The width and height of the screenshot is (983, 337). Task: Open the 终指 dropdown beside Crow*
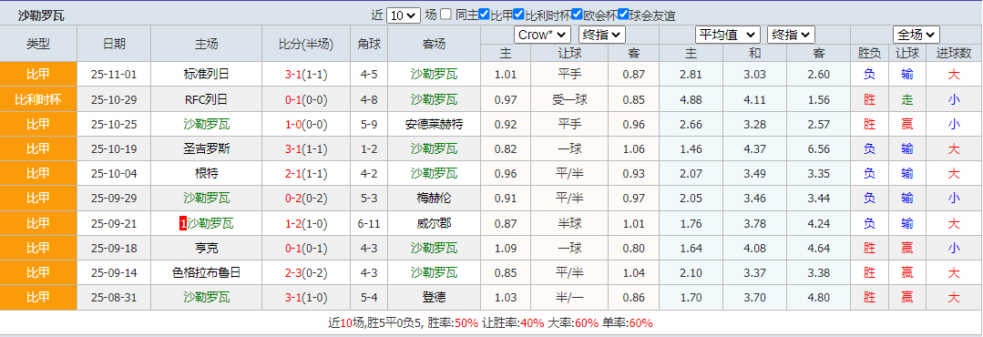pos(602,36)
